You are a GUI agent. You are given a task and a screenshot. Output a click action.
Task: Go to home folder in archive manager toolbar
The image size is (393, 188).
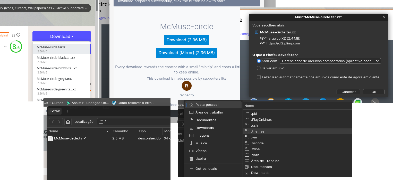(x=68, y=122)
